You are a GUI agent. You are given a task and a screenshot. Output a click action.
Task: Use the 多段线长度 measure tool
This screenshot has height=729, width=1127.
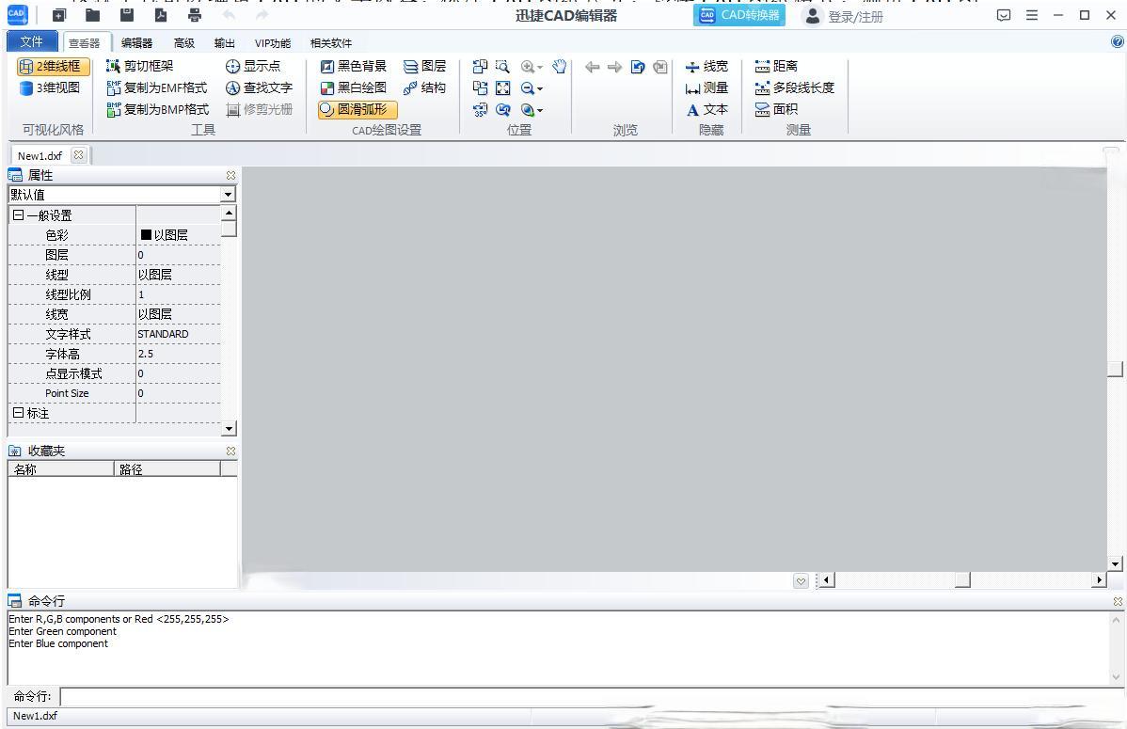point(788,87)
